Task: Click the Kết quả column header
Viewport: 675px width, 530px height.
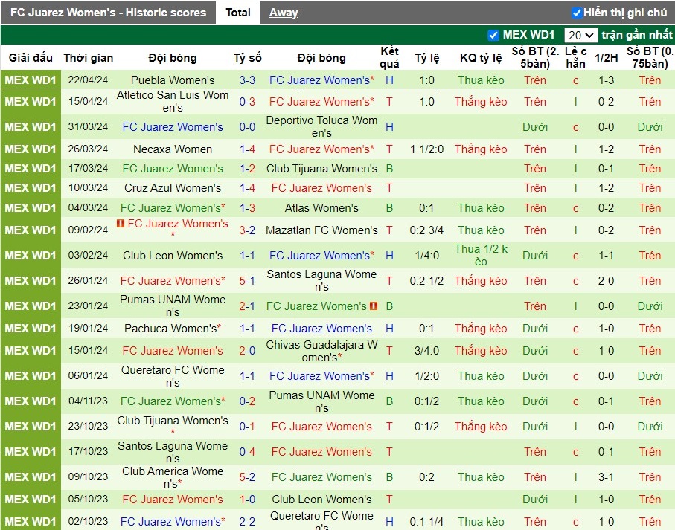Action: tap(389, 57)
